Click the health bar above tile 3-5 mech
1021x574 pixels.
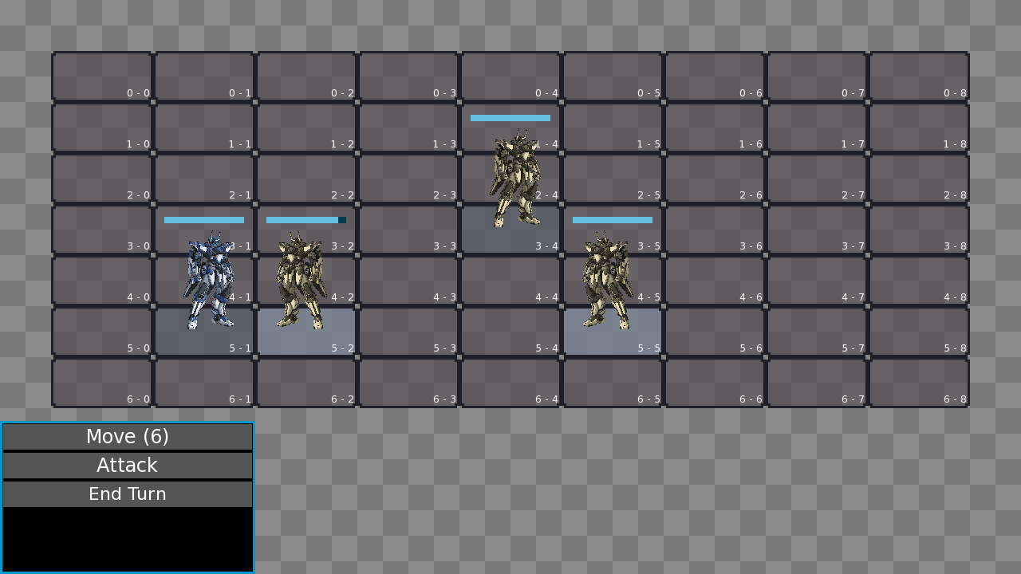coord(613,220)
